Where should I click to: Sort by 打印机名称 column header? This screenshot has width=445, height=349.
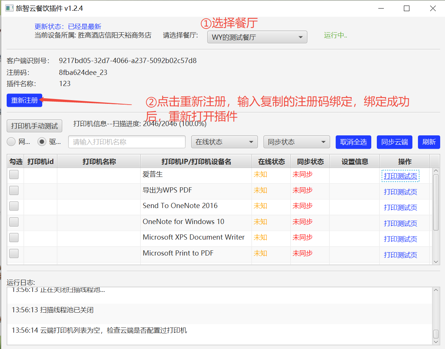coord(99,162)
